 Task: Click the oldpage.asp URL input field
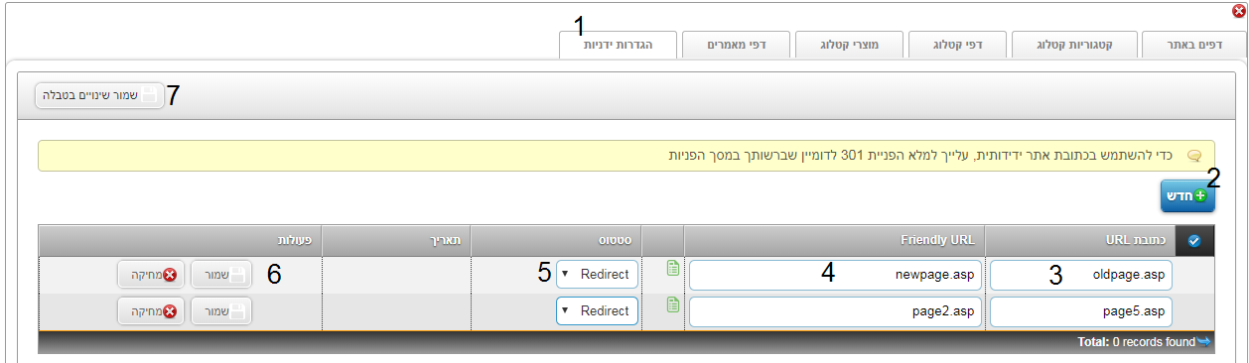tap(1081, 275)
